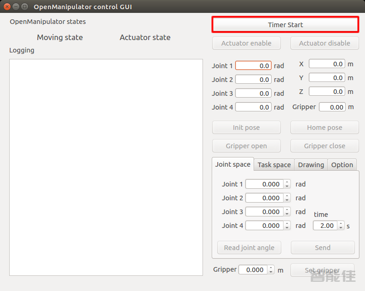Click the OpenManipulator states heading
The image size is (365, 291).
point(48,22)
